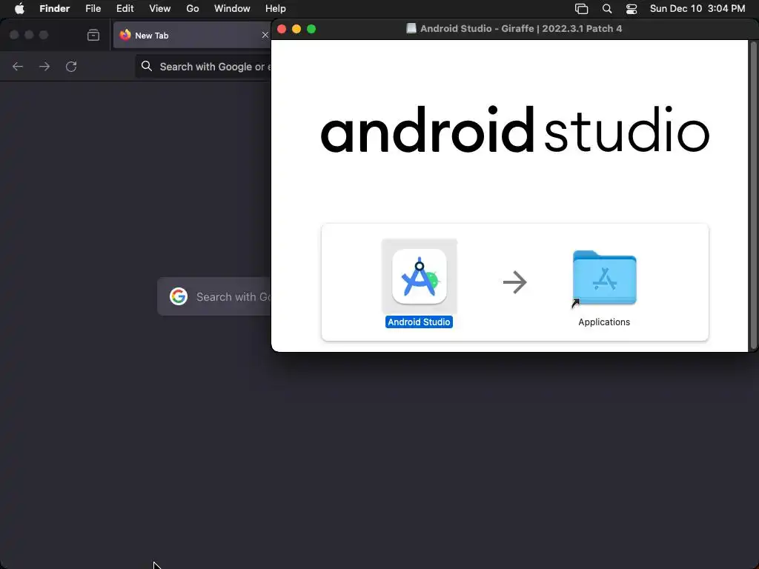
Task: Click the date and time clock
Action: click(x=697, y=9)
